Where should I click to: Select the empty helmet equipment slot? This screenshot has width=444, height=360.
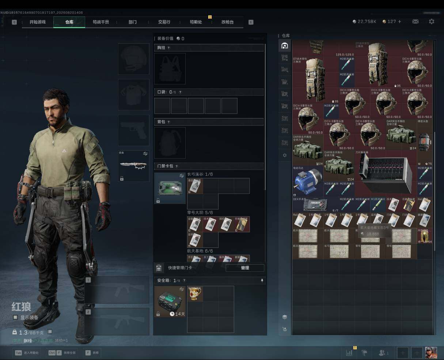point(134,59)
